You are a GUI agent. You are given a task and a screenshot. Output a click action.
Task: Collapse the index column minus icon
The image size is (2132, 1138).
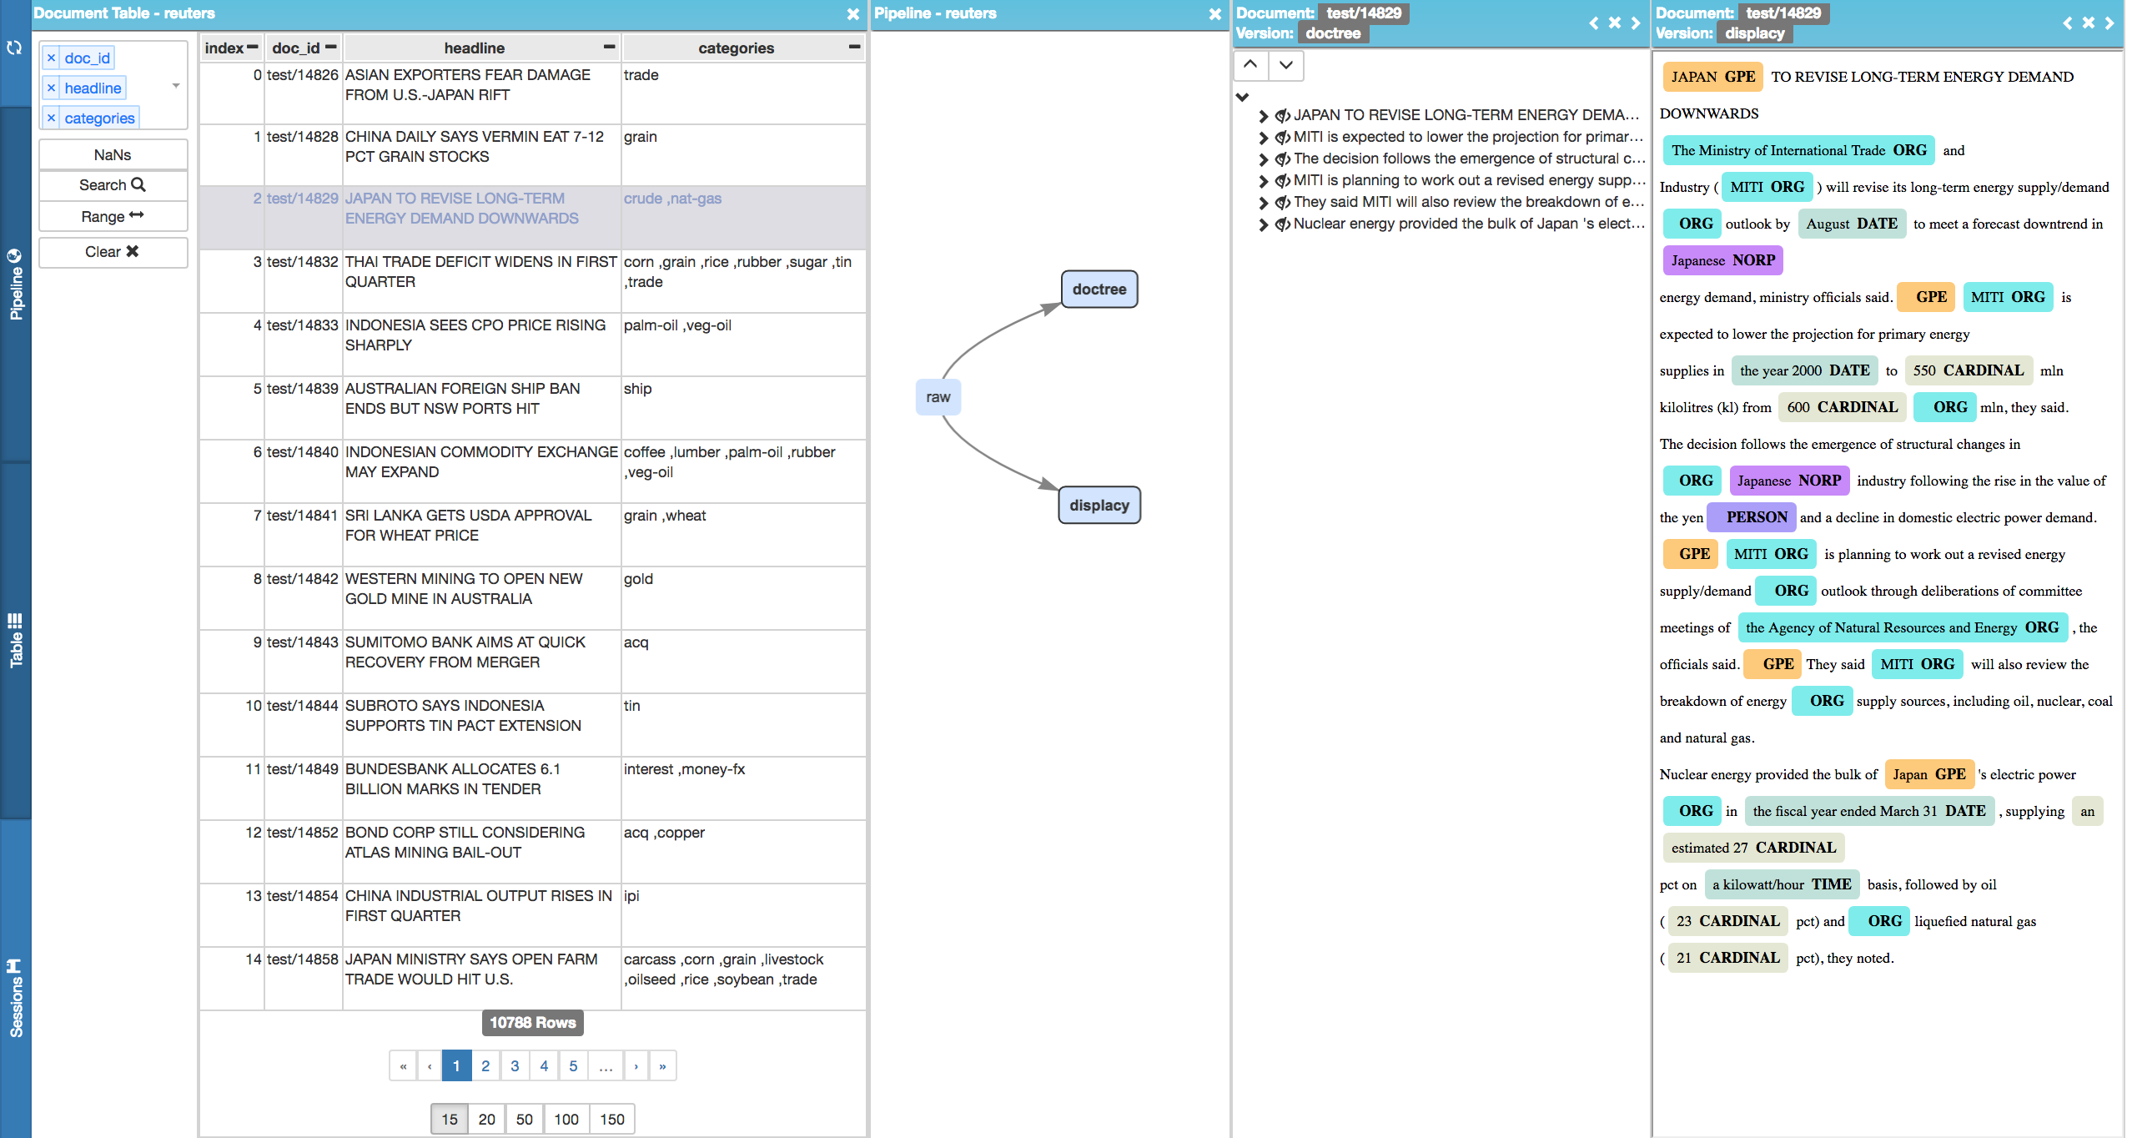[253, 48]
